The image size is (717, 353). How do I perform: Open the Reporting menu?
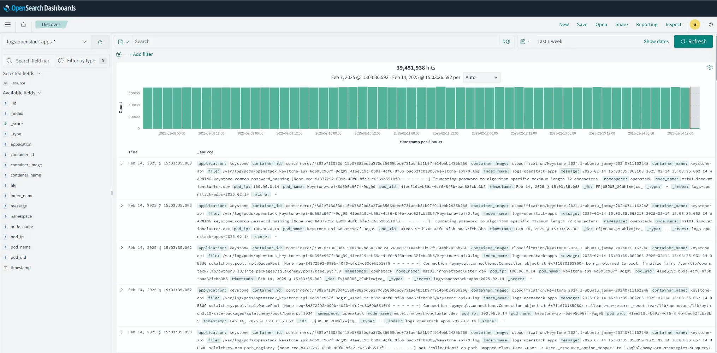[646, 24]
